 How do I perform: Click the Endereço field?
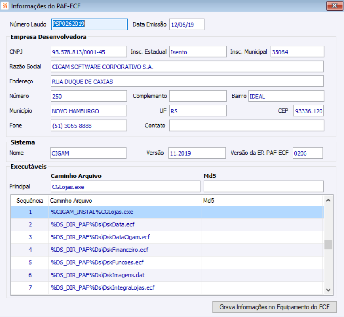187,81
